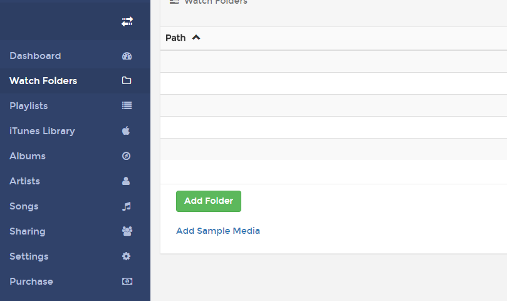507x301 pixels.
Task: Select the first empty row in table
Action: coord(333,61)
